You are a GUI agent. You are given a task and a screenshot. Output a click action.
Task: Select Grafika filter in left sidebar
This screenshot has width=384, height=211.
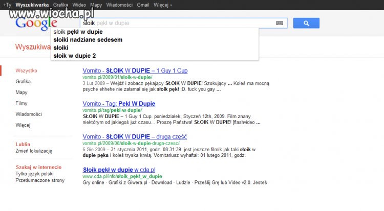23,81
